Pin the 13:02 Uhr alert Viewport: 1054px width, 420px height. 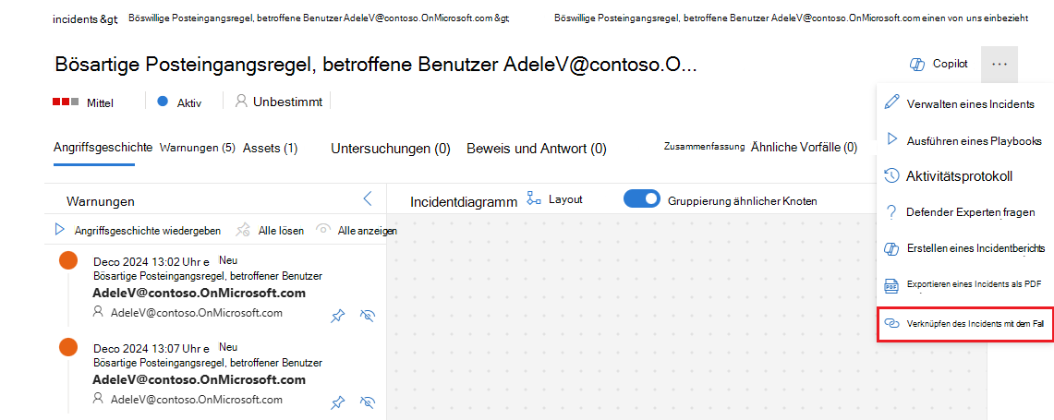click(x=338, y=315)
